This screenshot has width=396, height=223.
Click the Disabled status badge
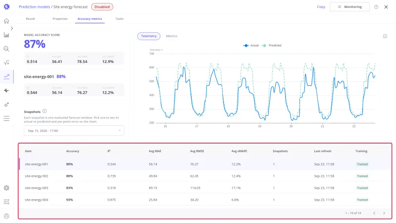[x=102, y=7]
